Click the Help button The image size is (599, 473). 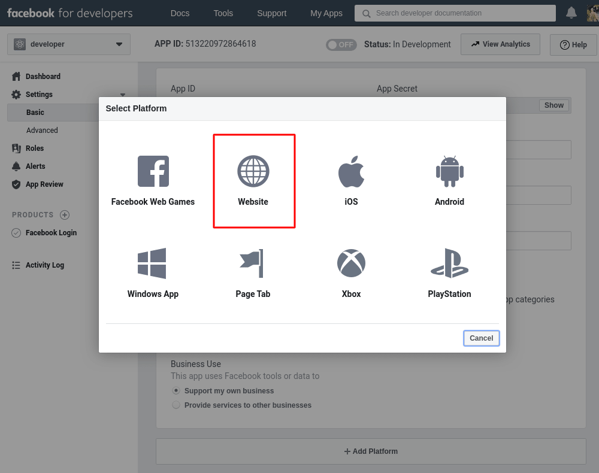573,45
